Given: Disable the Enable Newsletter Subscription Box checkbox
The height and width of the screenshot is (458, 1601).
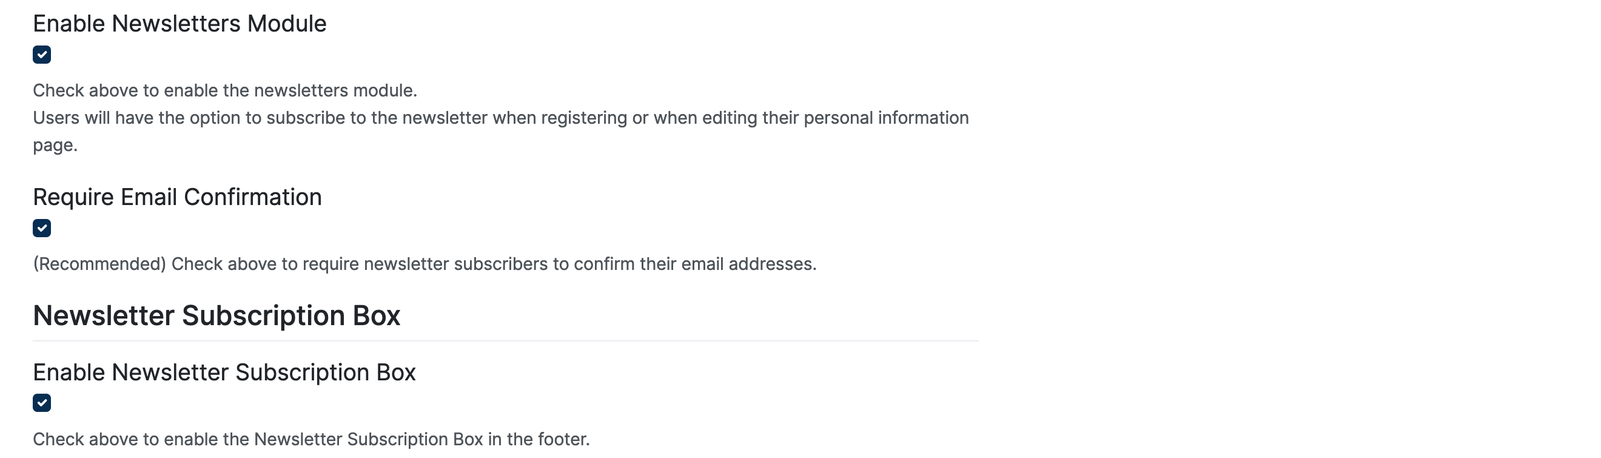Looking at the screenshot, I should [42, 403].
